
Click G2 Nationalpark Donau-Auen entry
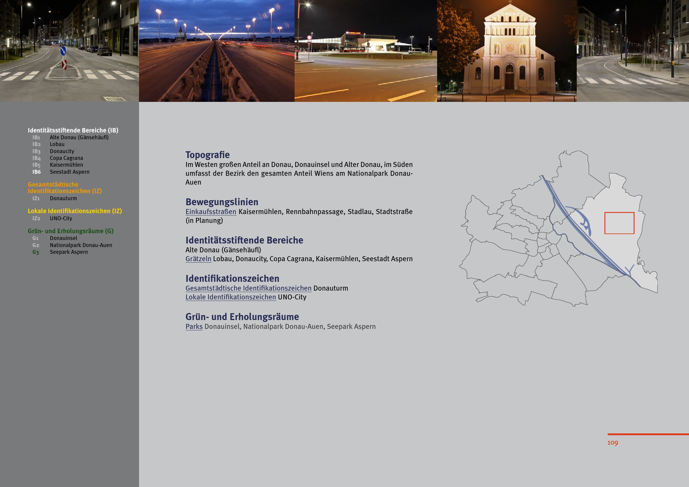(x=80, y=245)
